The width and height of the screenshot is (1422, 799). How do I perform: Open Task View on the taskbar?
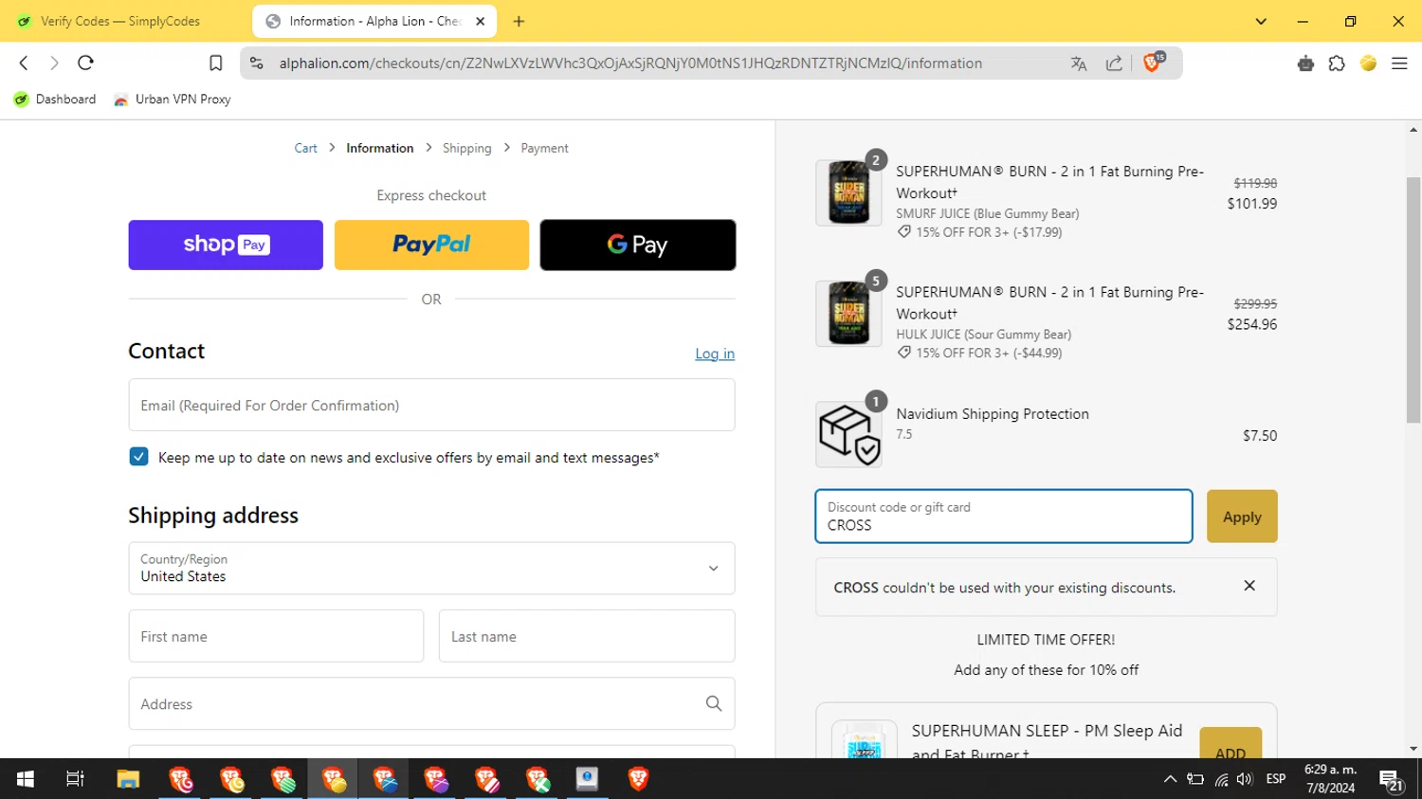(x=75, y=779)
